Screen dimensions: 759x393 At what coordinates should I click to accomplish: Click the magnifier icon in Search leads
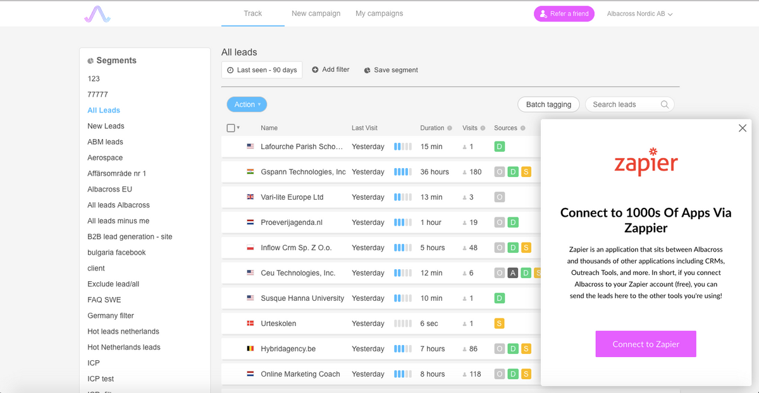pyautogui.click(x=665, y=105)
